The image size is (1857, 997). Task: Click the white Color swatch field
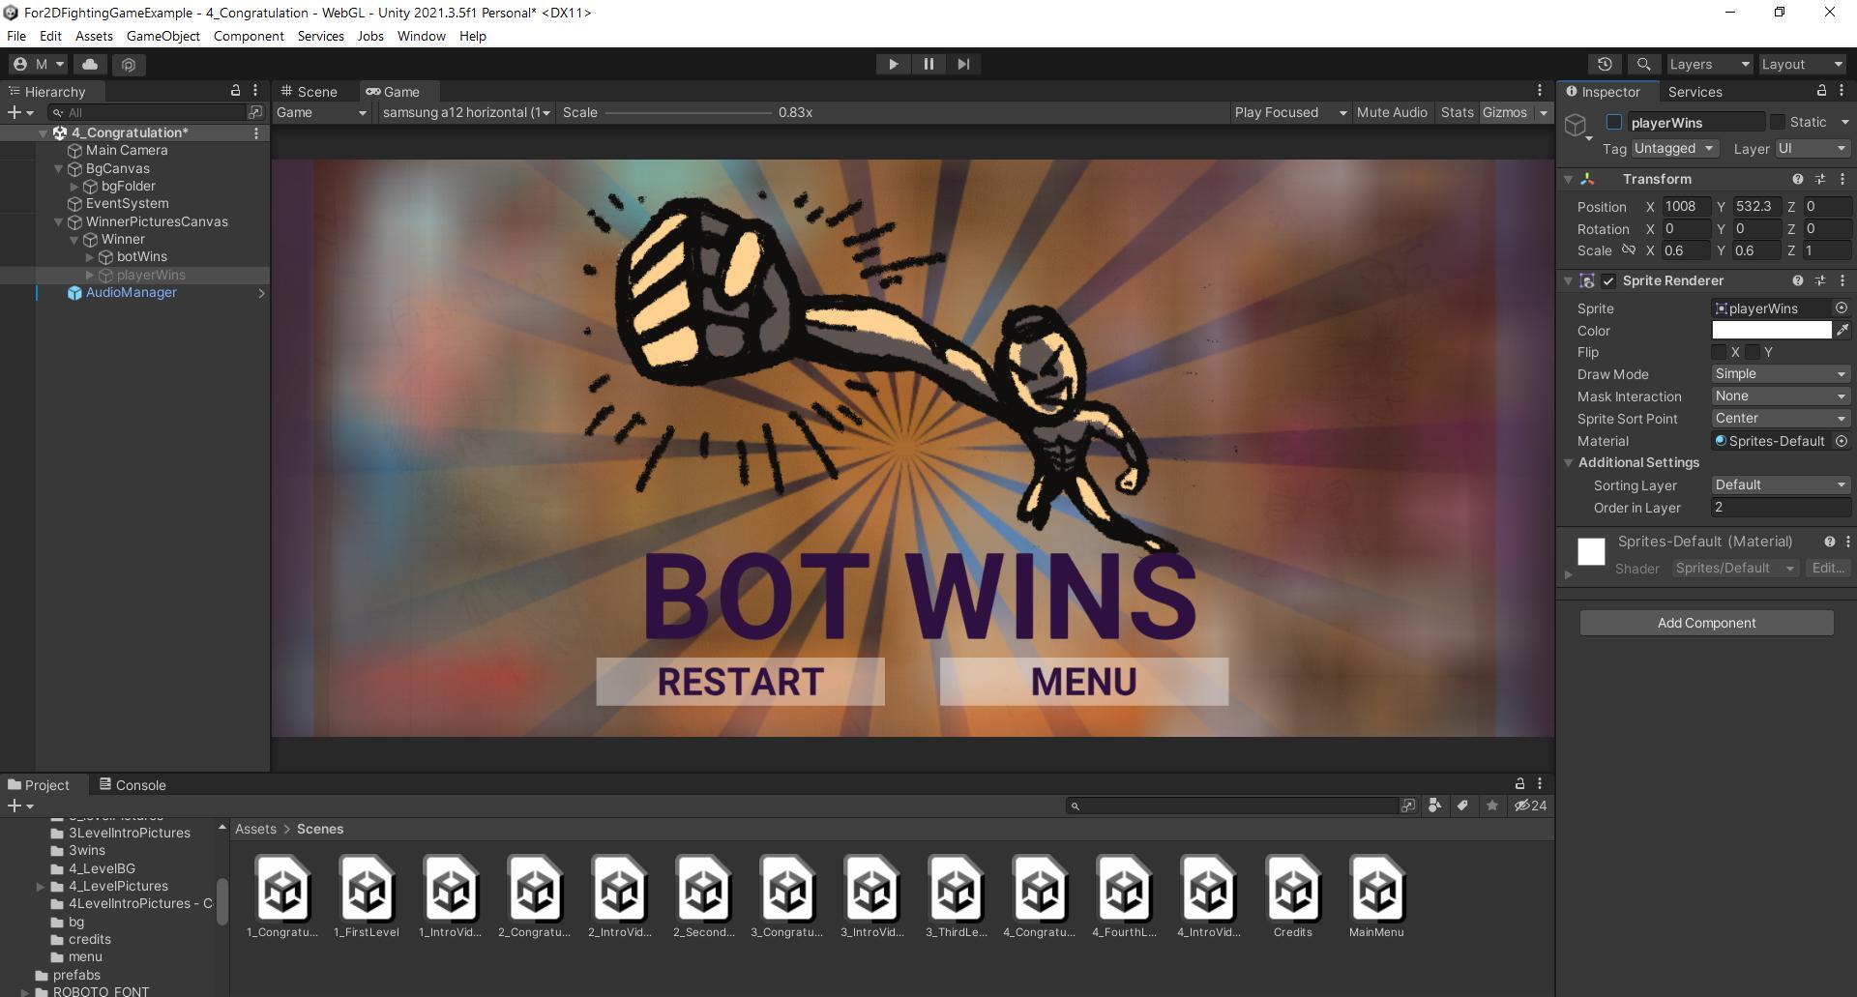(1771, 331)
